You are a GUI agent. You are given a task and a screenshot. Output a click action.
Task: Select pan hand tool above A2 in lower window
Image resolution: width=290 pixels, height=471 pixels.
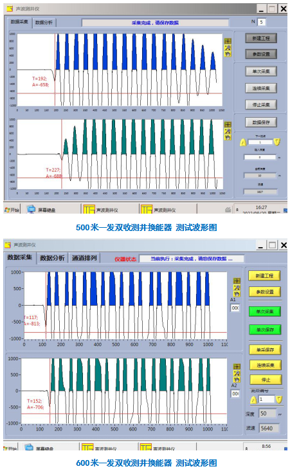(237, 380)
